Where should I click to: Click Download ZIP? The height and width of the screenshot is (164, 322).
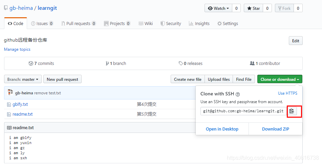pyautogui.click(x=276, y=129)
